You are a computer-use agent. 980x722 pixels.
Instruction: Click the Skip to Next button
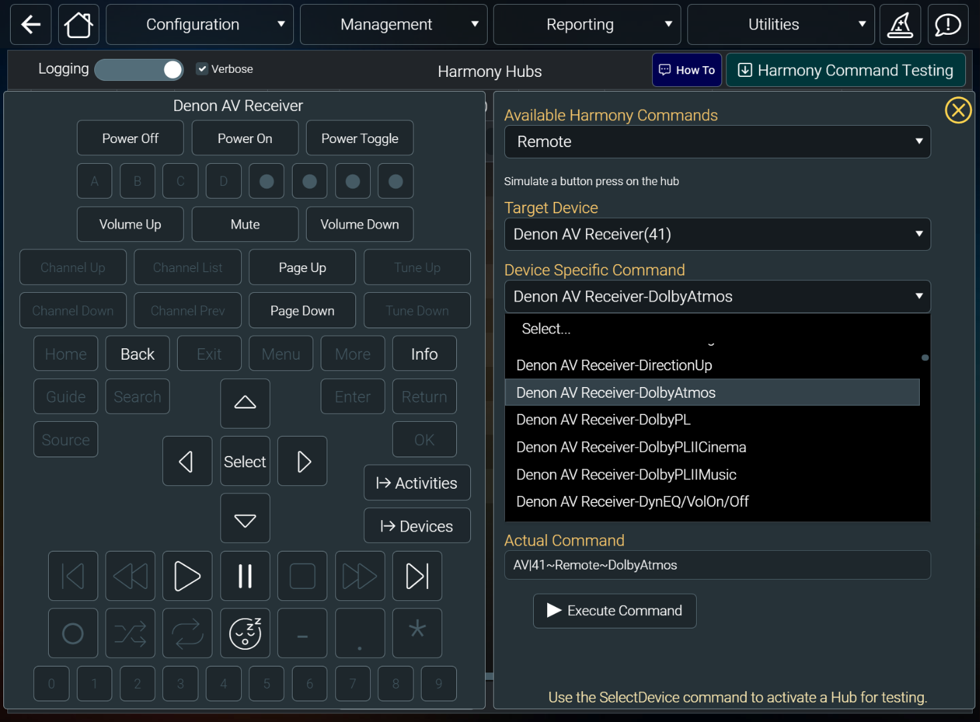tap(417, 576)
